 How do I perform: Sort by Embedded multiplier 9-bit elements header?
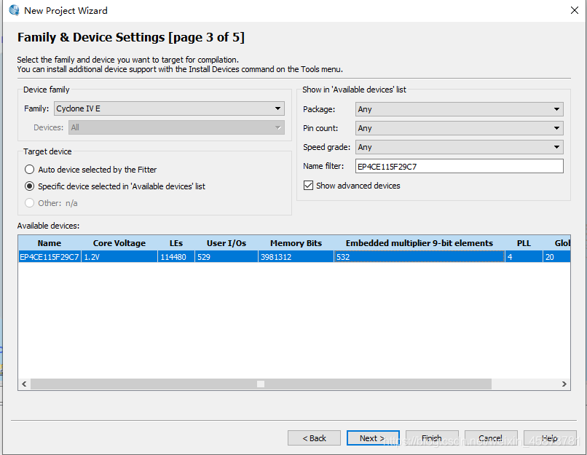(419, 243)
